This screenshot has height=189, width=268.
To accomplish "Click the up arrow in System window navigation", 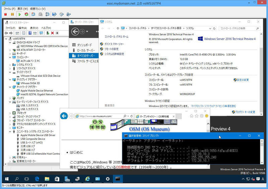I will (118, 28).
